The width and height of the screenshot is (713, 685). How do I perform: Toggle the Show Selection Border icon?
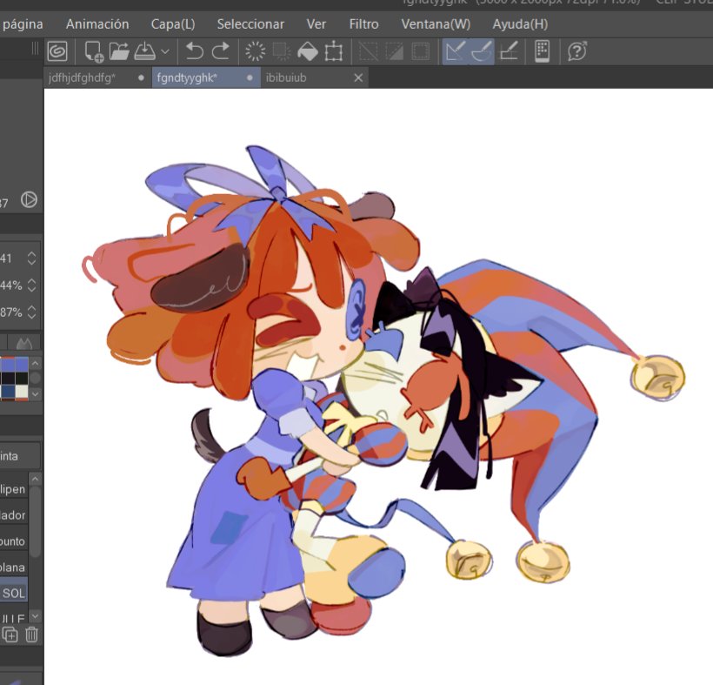(420, 51)
